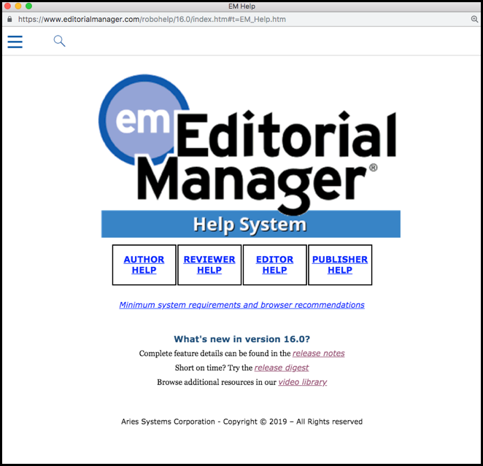Browse the video library link
The image size is (483, 466).
click(302, 382)
